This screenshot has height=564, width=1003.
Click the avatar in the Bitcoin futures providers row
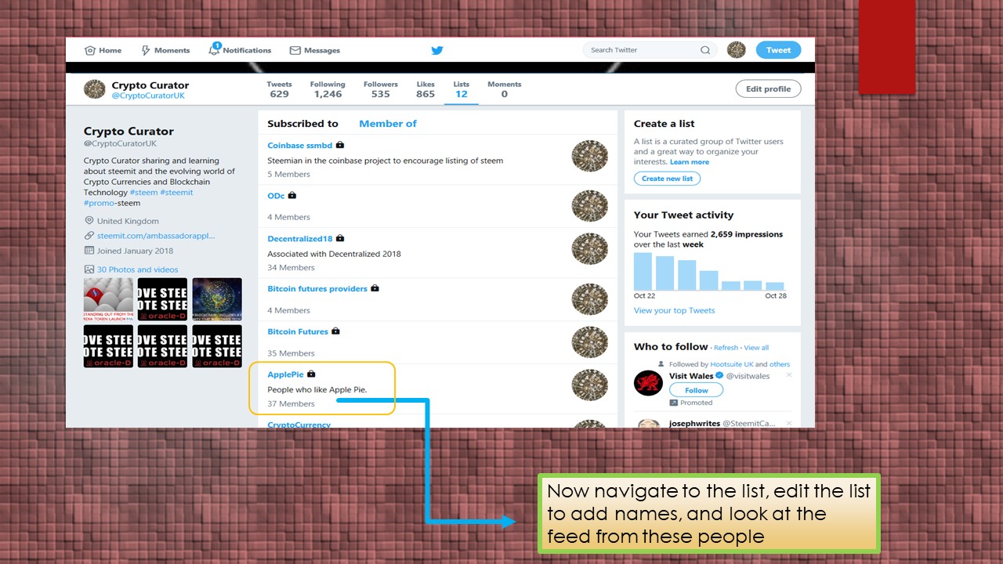tap(590, 299)
